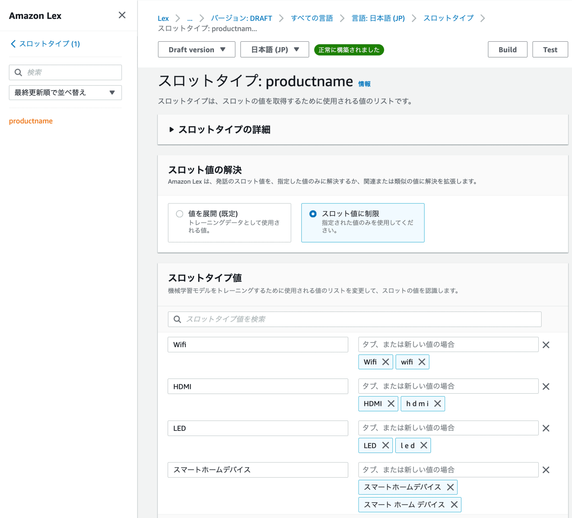
Task: Click the スロットタイプ: productname heading
Action: [x=255, y=81]
